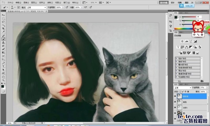This screenshot has width=210, height=126.
Task: Open the 文件 (File) menu
Action: point(10,2)
